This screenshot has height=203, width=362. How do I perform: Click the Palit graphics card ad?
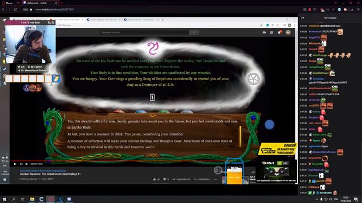coord(277,171)
